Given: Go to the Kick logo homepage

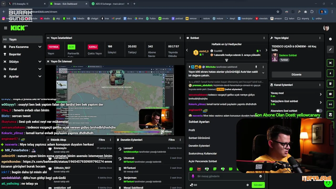Looking at the screenshot, I should [x=19, y=28].
